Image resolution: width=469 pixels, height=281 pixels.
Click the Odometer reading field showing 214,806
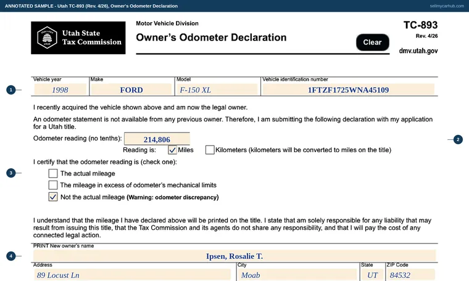[x=157, y=139]
